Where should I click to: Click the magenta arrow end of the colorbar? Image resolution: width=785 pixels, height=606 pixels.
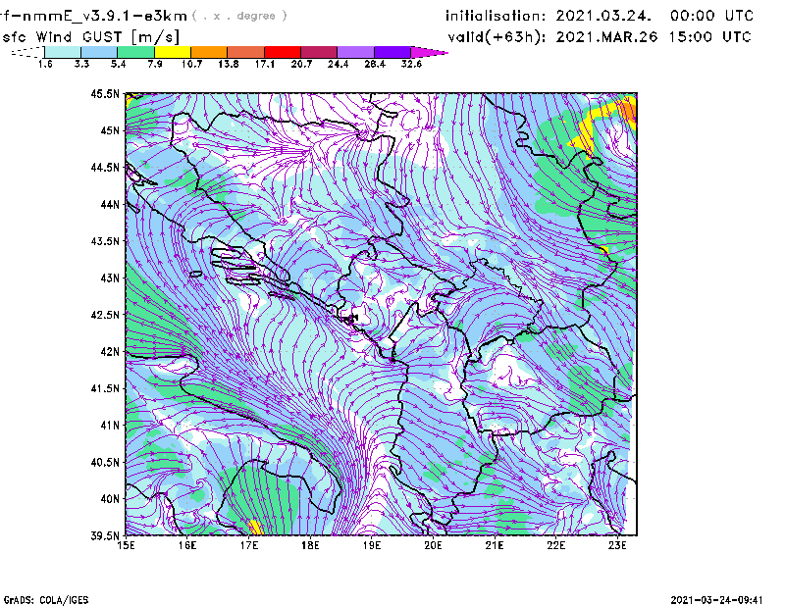[x=429, y=52]
